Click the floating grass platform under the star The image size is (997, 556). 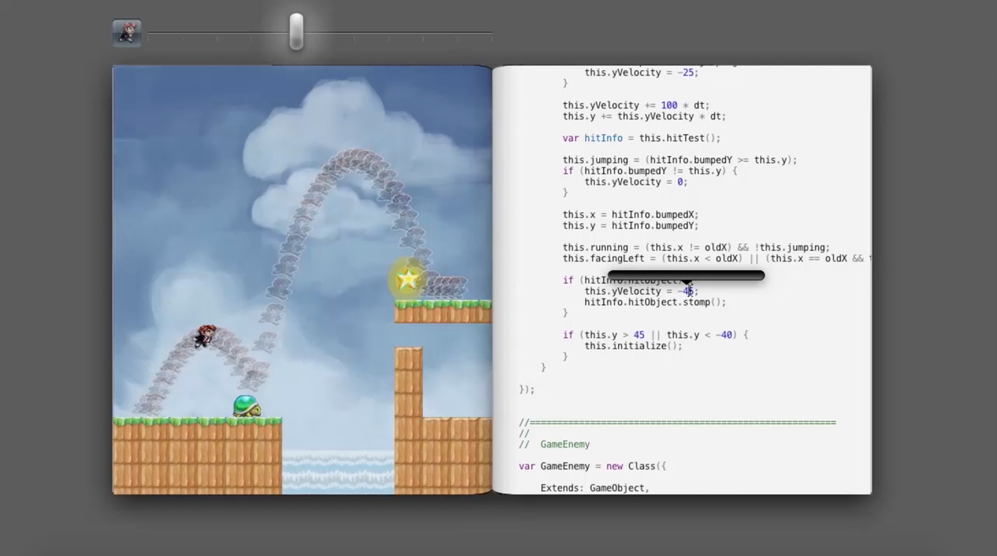coord(443,312)
